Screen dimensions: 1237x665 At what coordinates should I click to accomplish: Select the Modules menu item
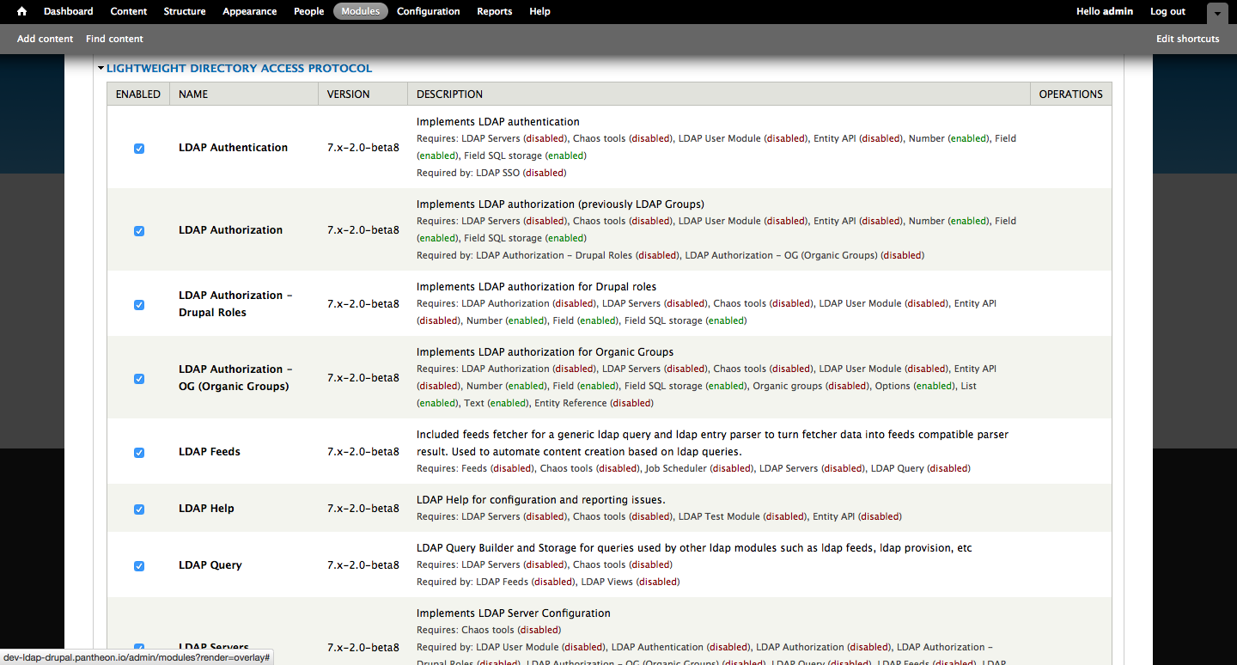tap(361, 11)
